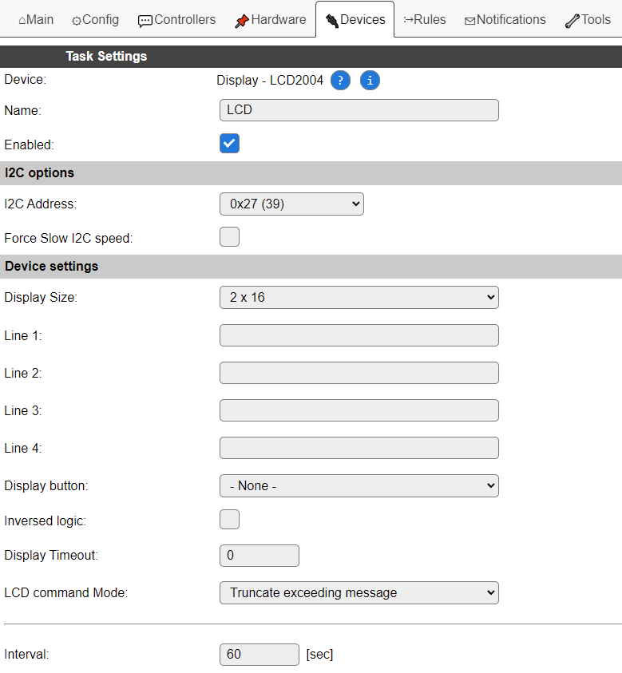The height and width of the screenshot is (673, 622).
Task: Select the Interval seconds field
Action: tap(259, 655)
